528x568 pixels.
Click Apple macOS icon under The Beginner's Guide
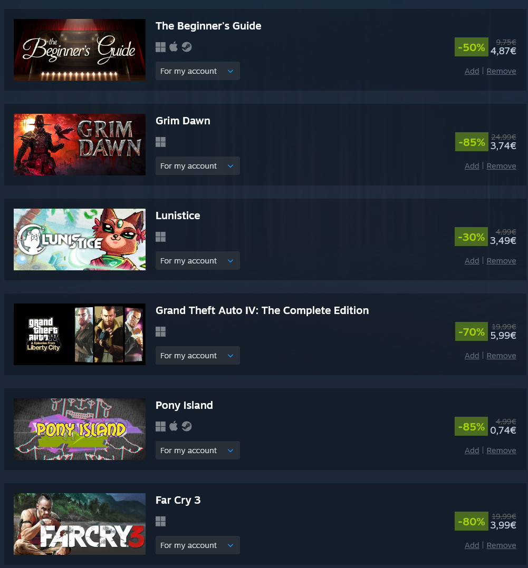(174, 47)
